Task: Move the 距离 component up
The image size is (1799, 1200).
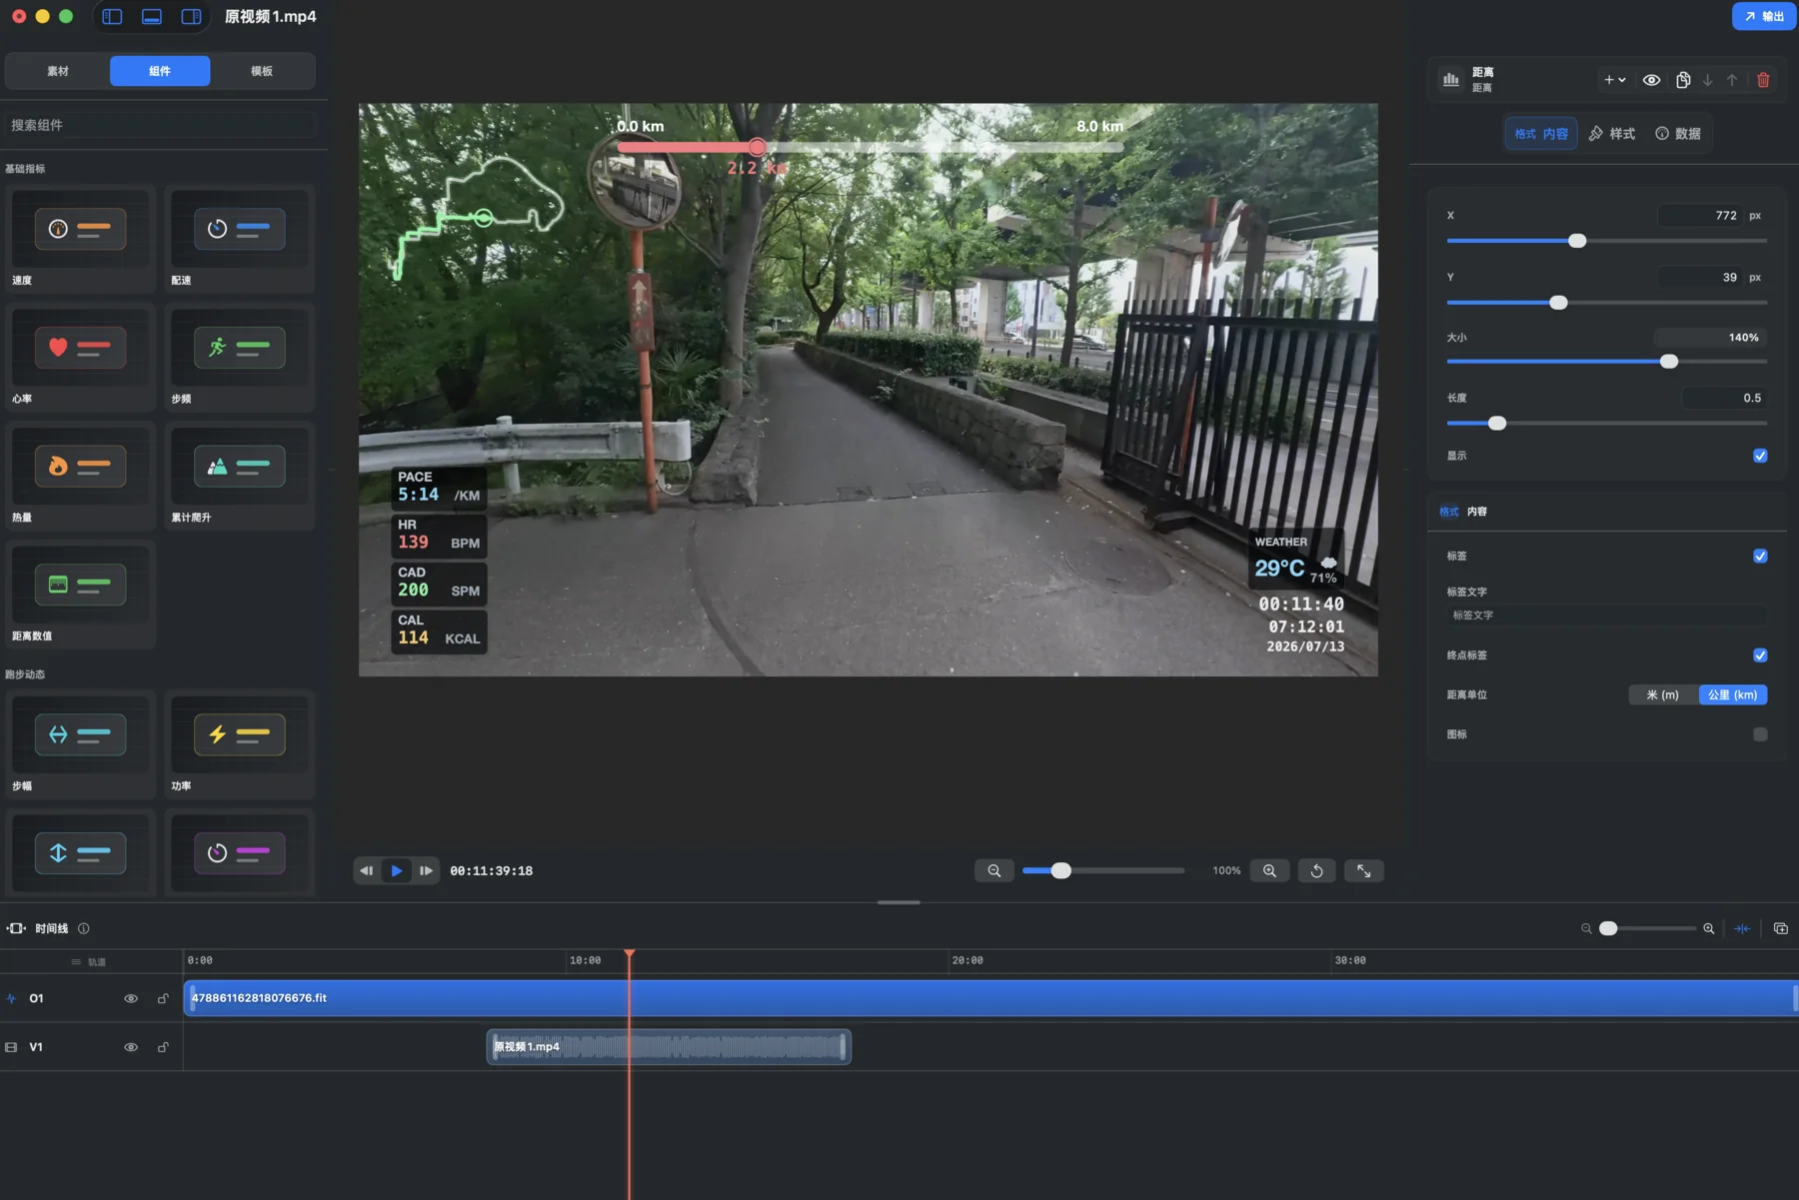Action: [1732, 80]
